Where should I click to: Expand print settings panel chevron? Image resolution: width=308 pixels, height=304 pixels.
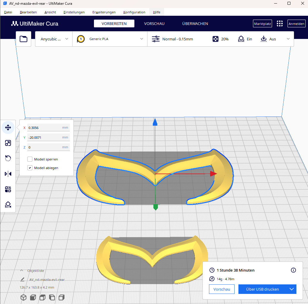288,39
